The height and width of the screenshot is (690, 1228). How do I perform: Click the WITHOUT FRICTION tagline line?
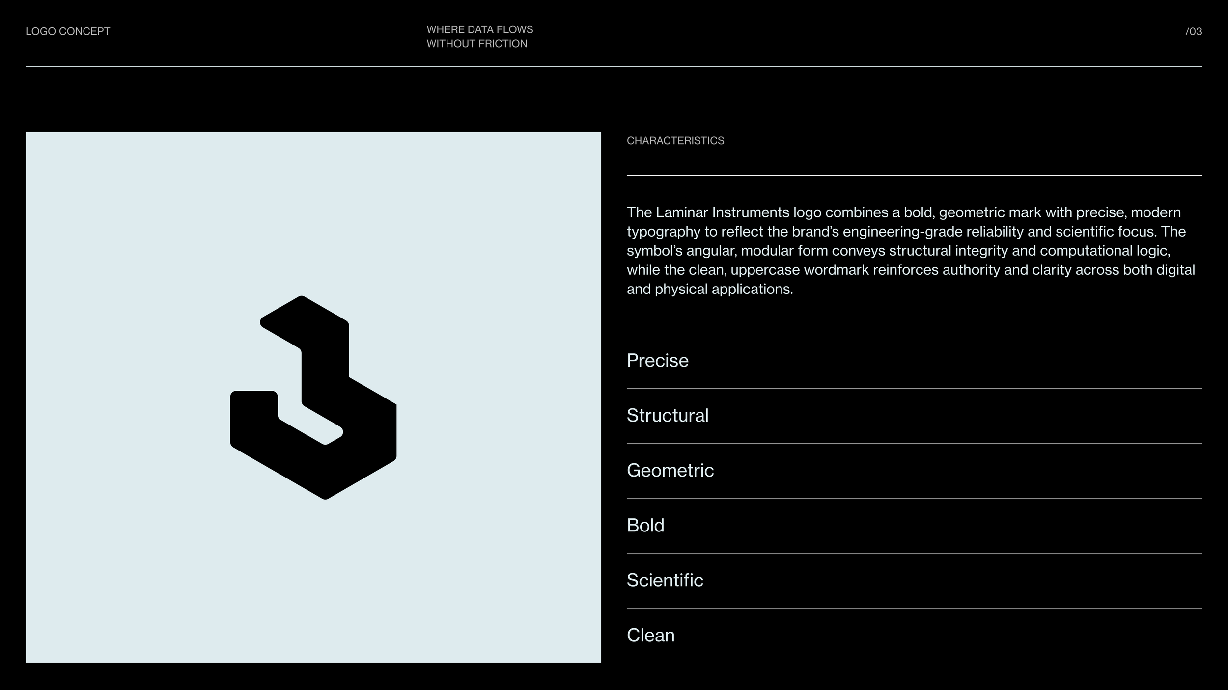476,44
